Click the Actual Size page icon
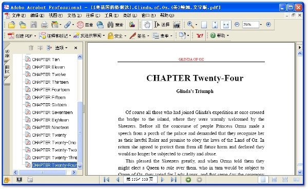This screenshot has height=189, width=308. 204,25
